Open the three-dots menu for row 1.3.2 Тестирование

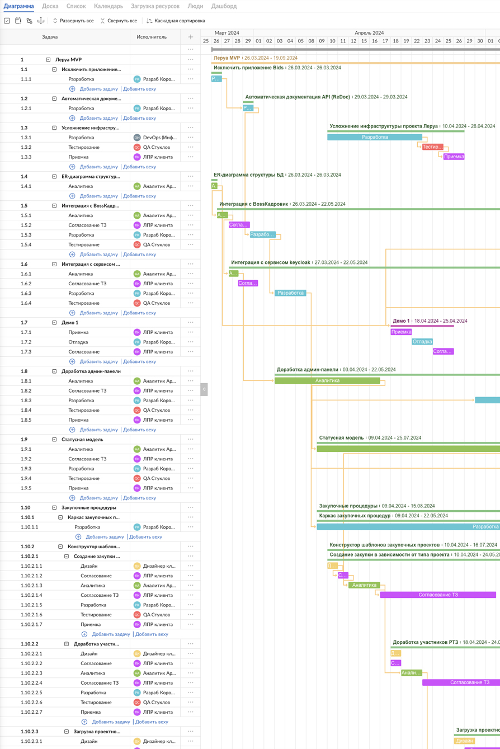click(x=191, y=147)
